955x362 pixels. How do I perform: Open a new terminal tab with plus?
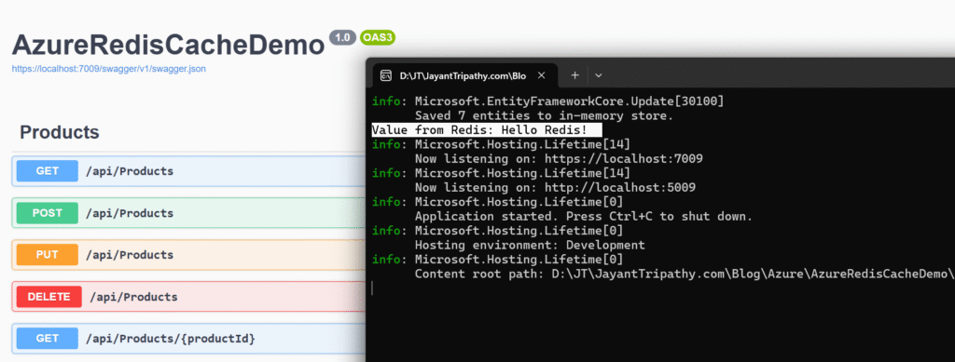pos(574,75)
